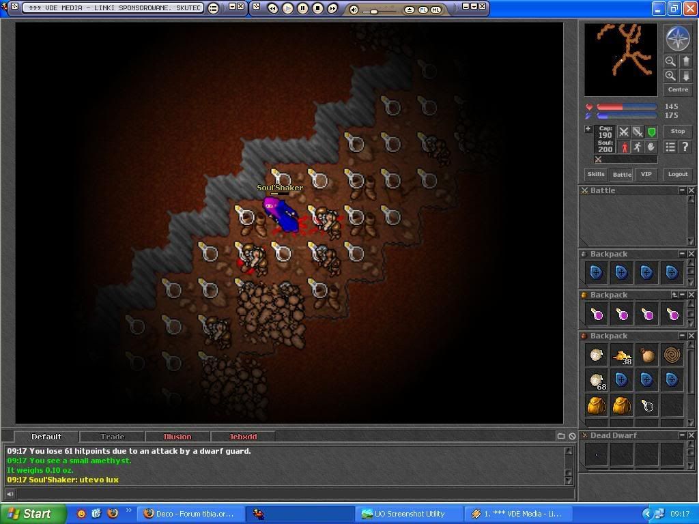Close the Dead Dwarf container
Screen dimensions: 699x524
click(x=691, y=435)
